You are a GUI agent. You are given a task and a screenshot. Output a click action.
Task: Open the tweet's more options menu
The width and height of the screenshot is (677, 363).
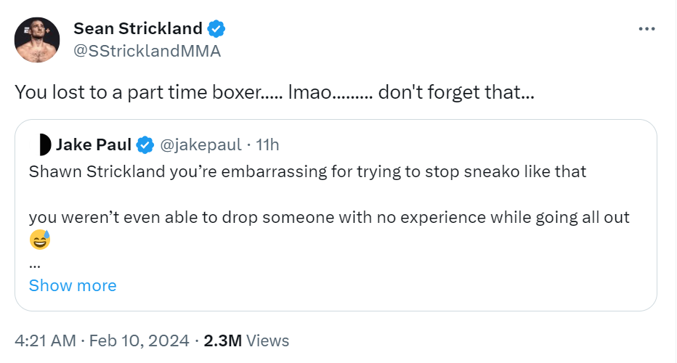click(x=646, y=29)
